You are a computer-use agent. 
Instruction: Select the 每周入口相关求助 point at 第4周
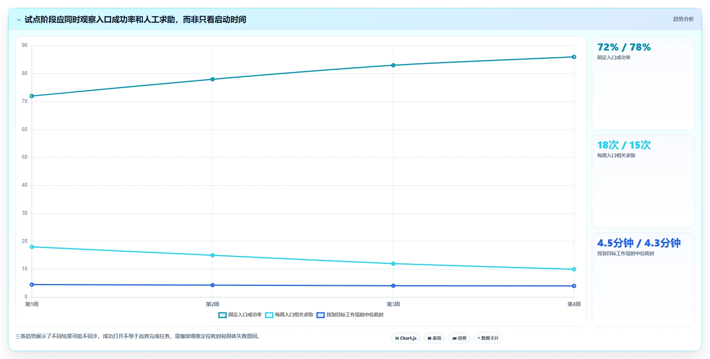pos(574,269)
